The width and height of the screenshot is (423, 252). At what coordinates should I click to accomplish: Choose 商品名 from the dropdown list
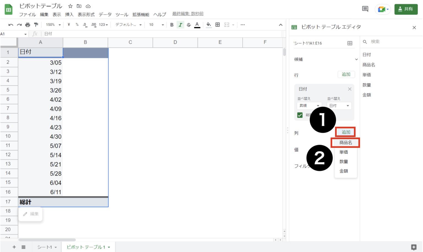pyautogui.click(x=346, y=143)
